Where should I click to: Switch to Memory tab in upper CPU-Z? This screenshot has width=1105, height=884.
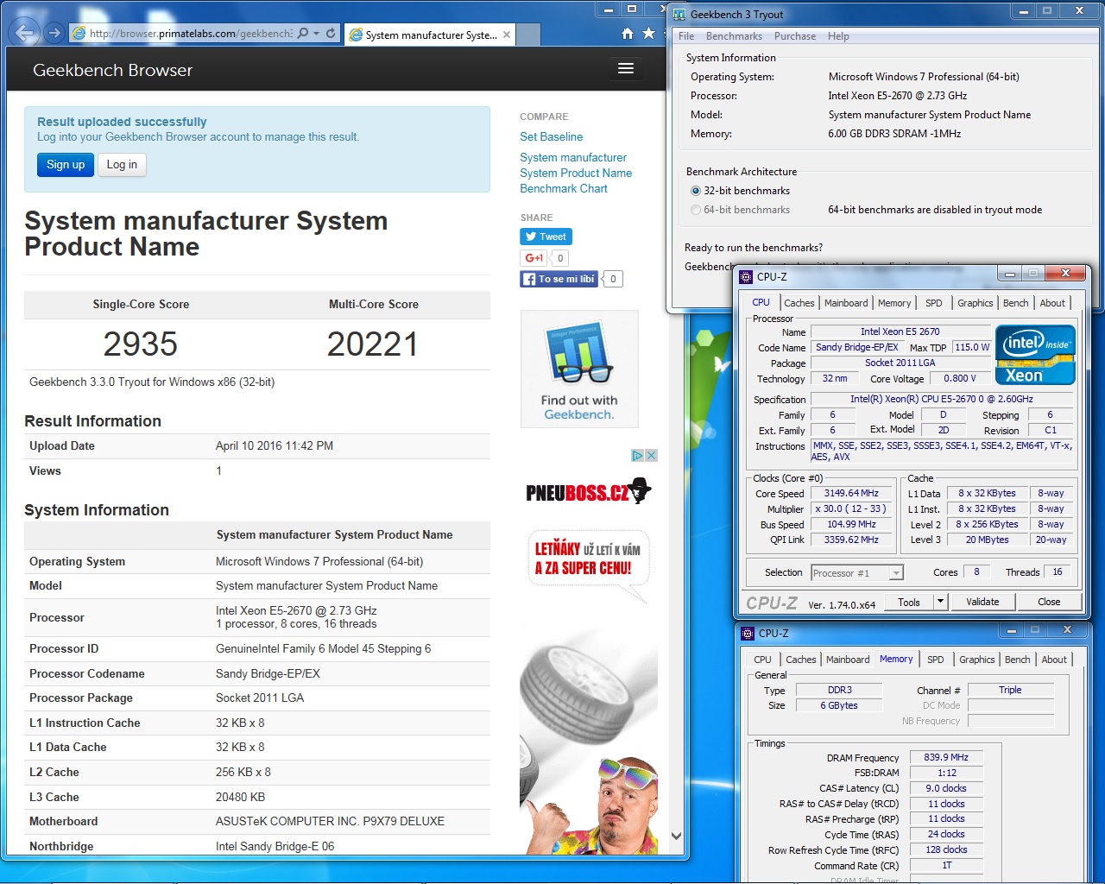(x=894, y=303)
